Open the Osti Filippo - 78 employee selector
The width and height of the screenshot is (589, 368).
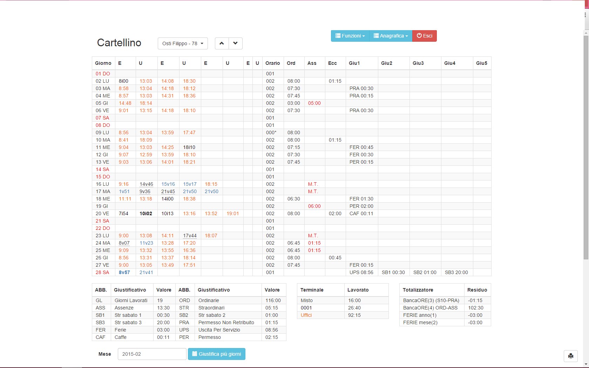tap(183, 43)
